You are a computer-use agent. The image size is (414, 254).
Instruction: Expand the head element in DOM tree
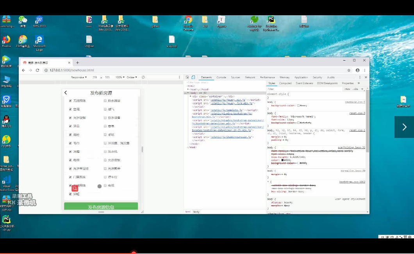[188, 89]
